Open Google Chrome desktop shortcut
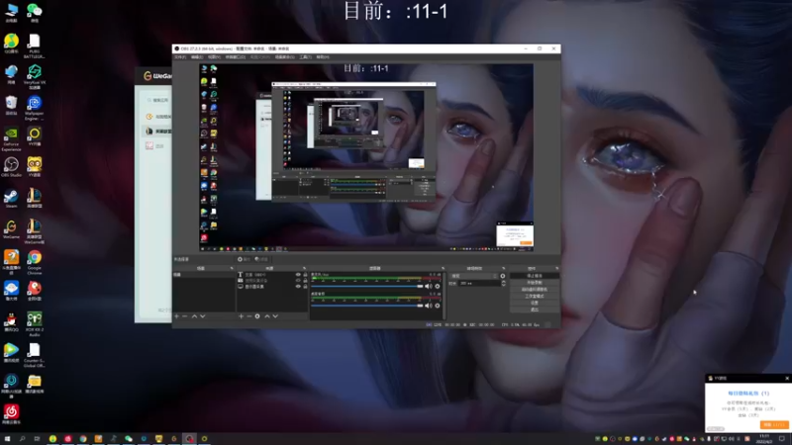The height and width of the screenshot is (445, 792). pyautogui.click(x=34, y=260)
